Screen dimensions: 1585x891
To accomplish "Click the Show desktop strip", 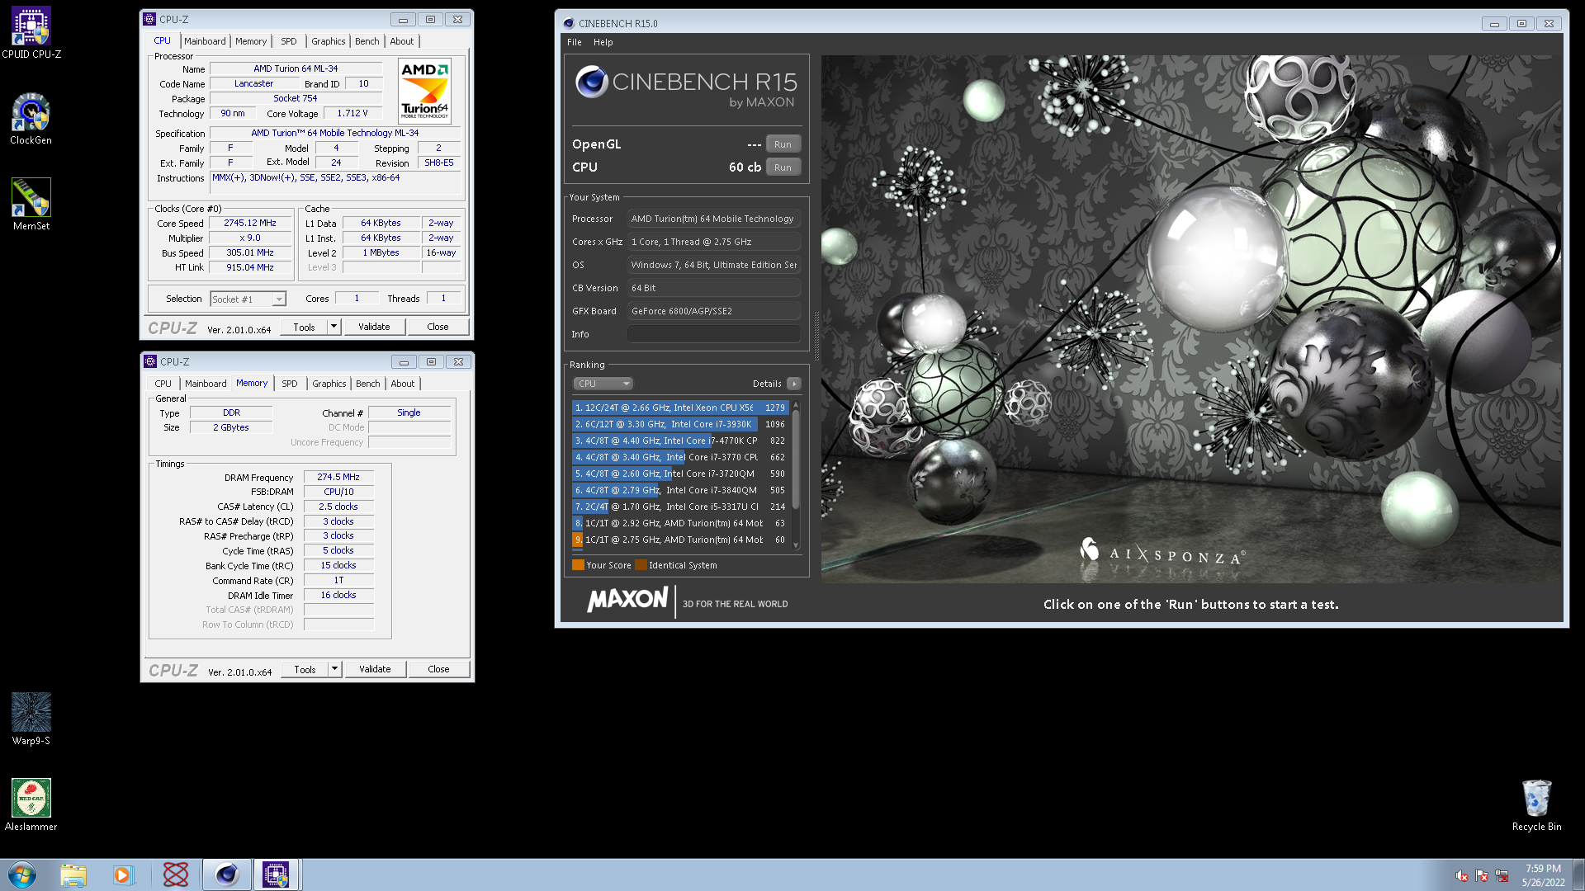I will (x=1578, y=874).
